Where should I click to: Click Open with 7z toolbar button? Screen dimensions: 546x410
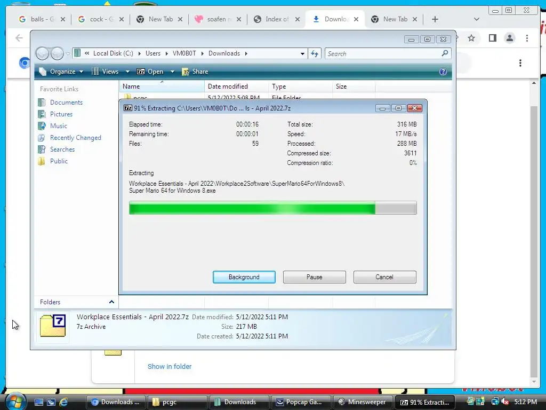(150, 72)
